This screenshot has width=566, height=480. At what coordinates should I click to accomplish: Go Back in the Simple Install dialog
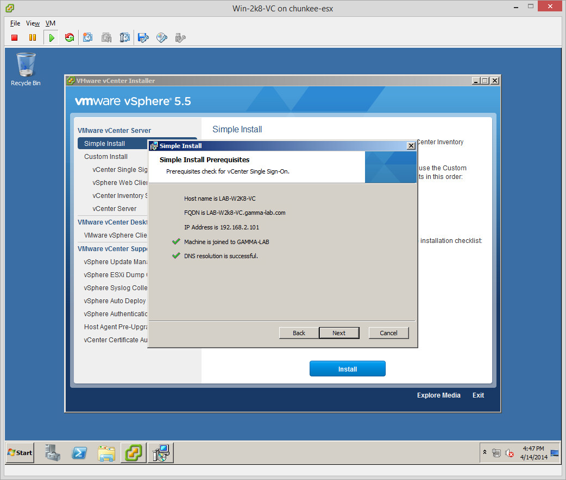299,333
